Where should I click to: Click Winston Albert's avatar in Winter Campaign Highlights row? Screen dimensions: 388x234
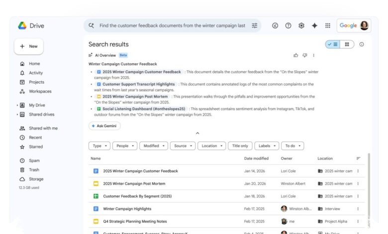tap(284, 209)
